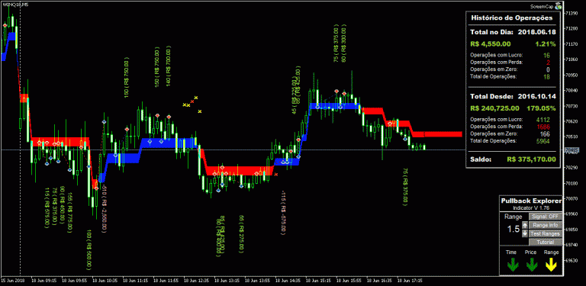The height and width of the screenshot is (286, 586).
Task: Click the orange X marker near 14:35
Action: coord(275,174)
